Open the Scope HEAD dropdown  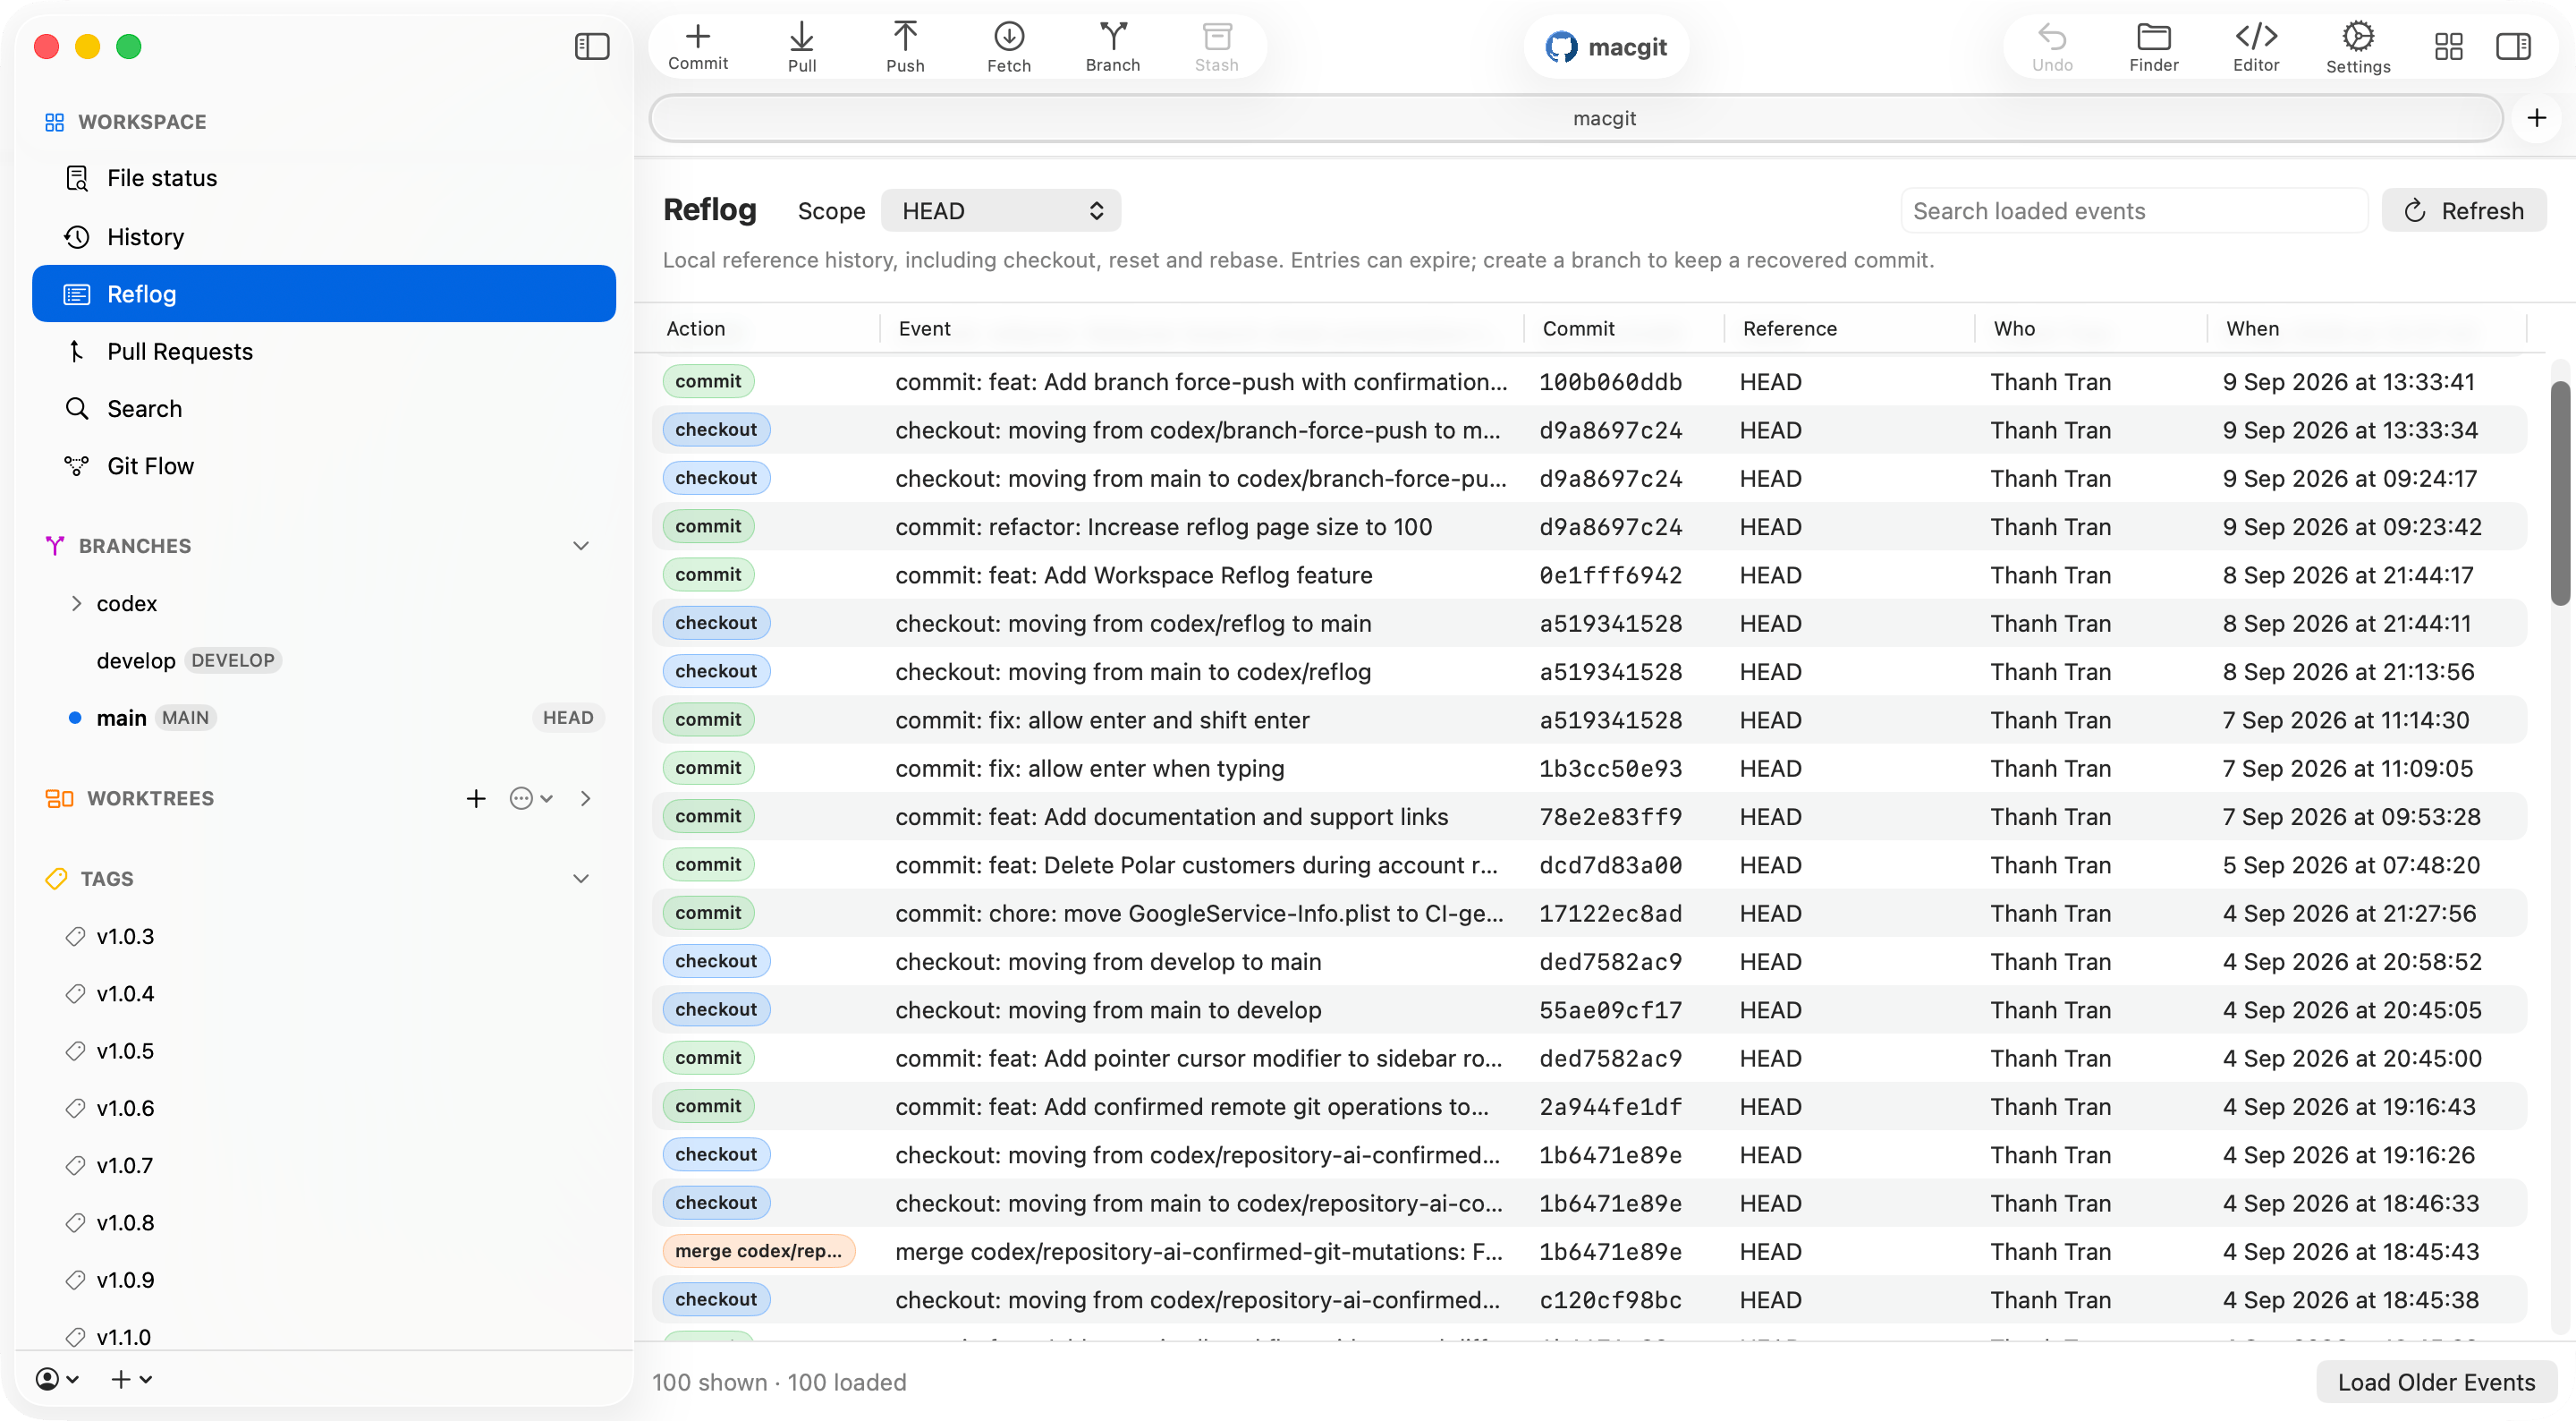pyautogui.click(x=1001, y=211)
